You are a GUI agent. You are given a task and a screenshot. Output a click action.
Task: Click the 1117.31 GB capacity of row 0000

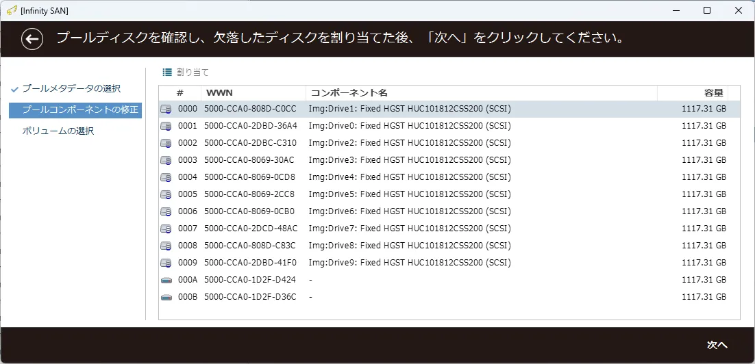click(x=704, y=109)
